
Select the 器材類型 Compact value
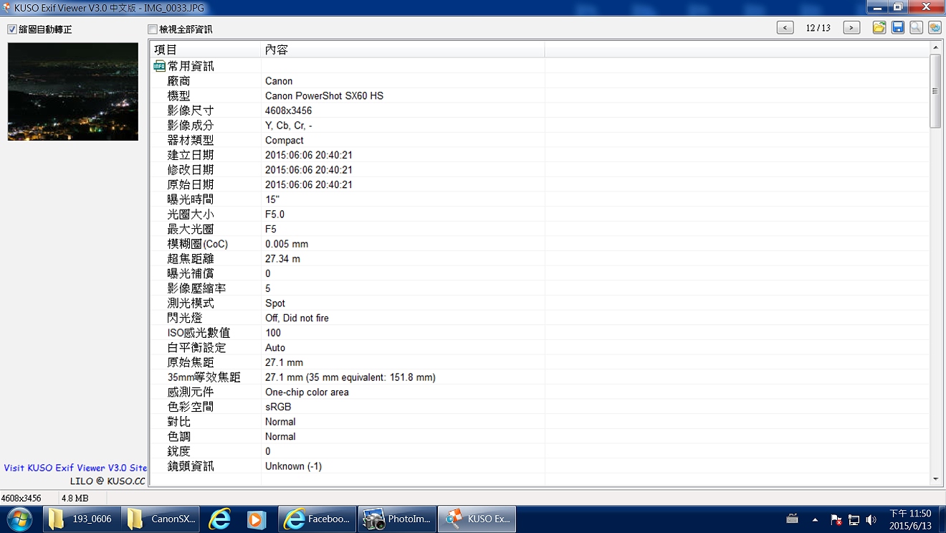285,141
